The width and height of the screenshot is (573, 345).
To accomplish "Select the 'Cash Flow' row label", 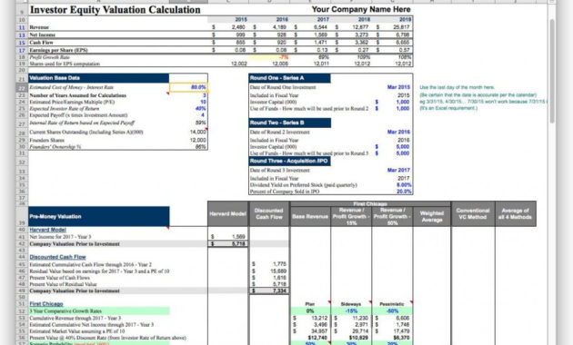I will (41, 43).
